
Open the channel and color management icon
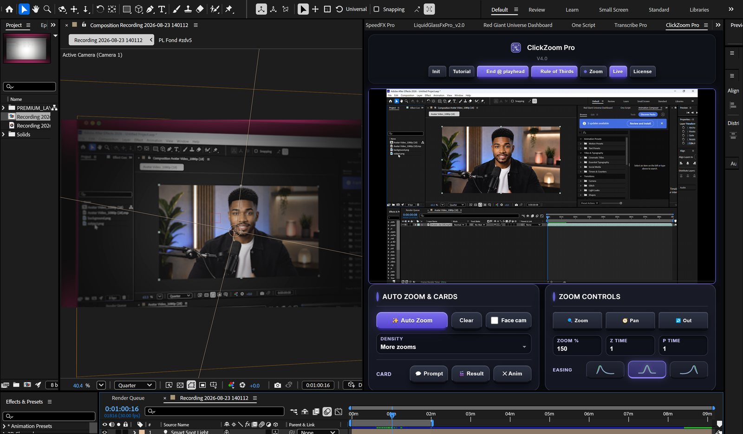[231, 385]
